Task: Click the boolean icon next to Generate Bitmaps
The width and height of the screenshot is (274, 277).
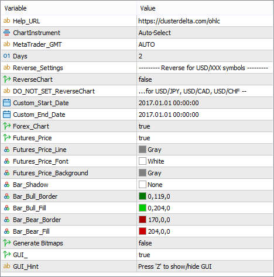Action: 6,243
